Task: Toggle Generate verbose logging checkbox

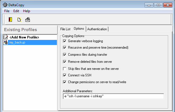Action: (65, 41)
